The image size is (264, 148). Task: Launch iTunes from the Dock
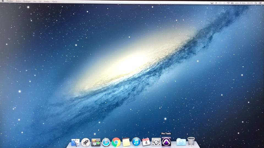point(136,142)
